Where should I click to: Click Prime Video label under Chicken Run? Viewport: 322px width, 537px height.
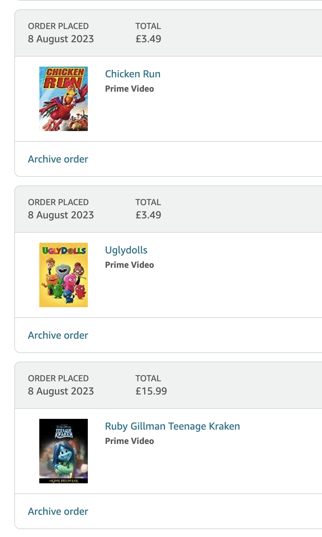point(130,89)
